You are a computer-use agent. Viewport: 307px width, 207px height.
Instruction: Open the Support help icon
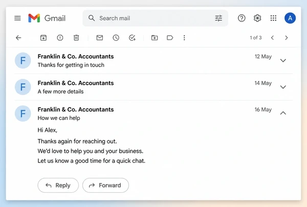click(242, 18)
